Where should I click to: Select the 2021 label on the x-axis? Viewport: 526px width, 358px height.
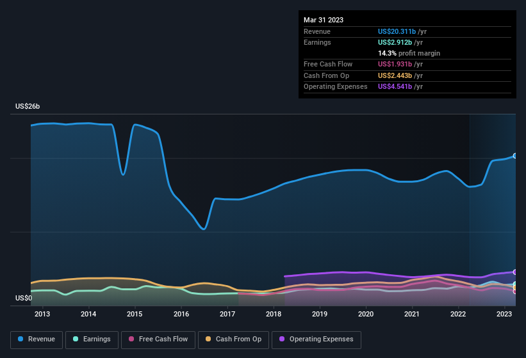pos(411,314)
